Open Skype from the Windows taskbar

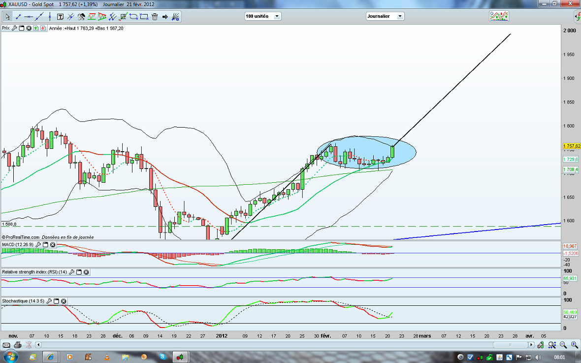[x=162, y=356]
